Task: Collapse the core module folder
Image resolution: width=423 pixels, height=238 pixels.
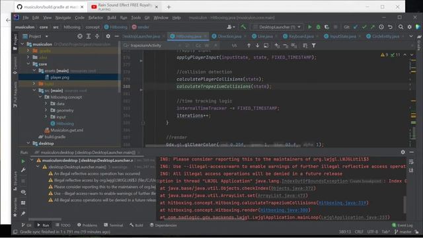Action: 28,64
